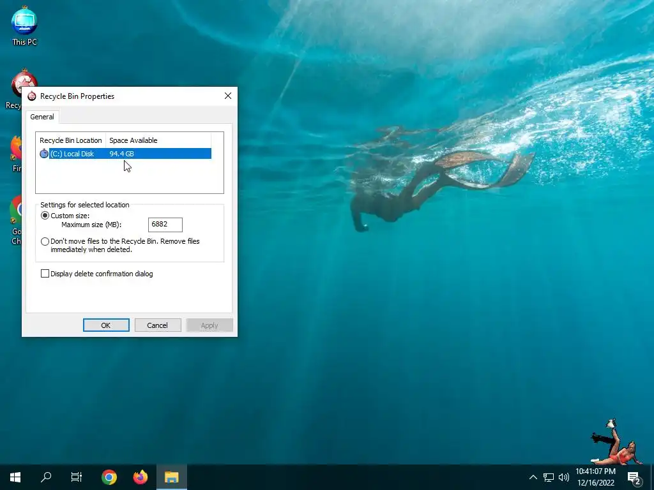This screenshot has height=490, width=654.
Task: Select the (C:) Local Disk row
Action: (125, 153)
